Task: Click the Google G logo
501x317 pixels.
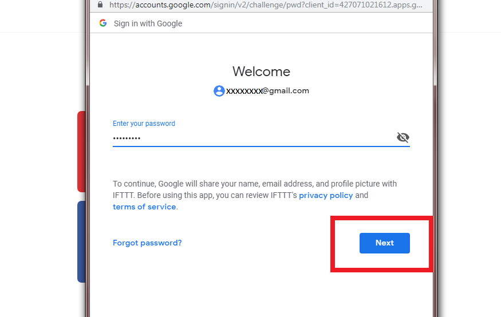Action: tap(103, 23)
